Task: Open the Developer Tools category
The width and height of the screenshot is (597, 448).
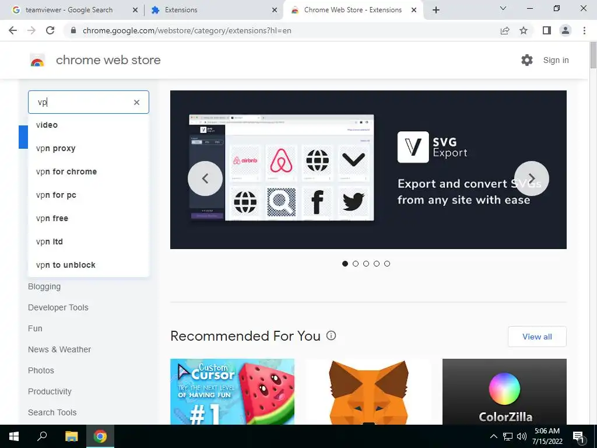Action: point(58,307)
